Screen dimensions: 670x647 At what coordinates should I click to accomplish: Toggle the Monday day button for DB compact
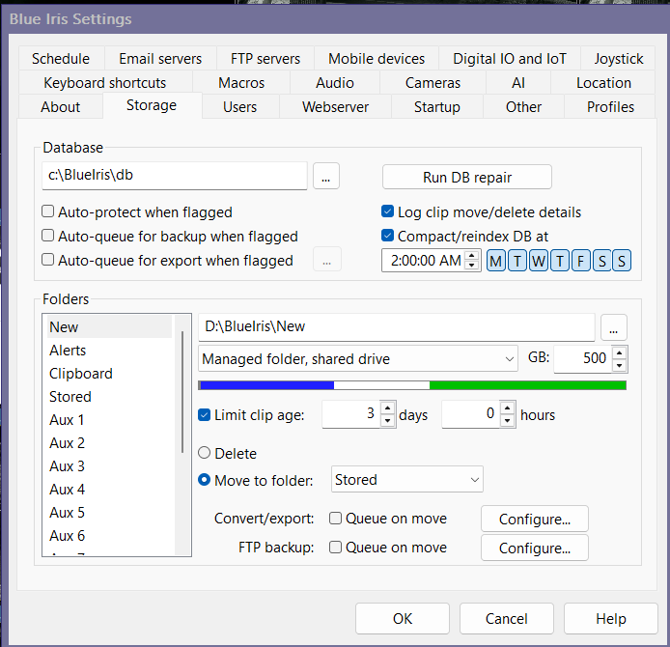click(x=495, y=261)
